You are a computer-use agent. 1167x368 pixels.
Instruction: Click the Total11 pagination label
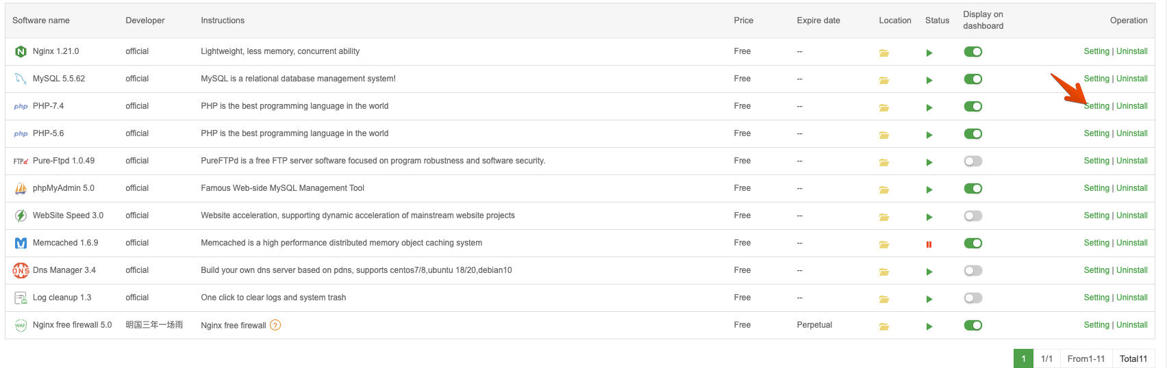[1133, 358]
